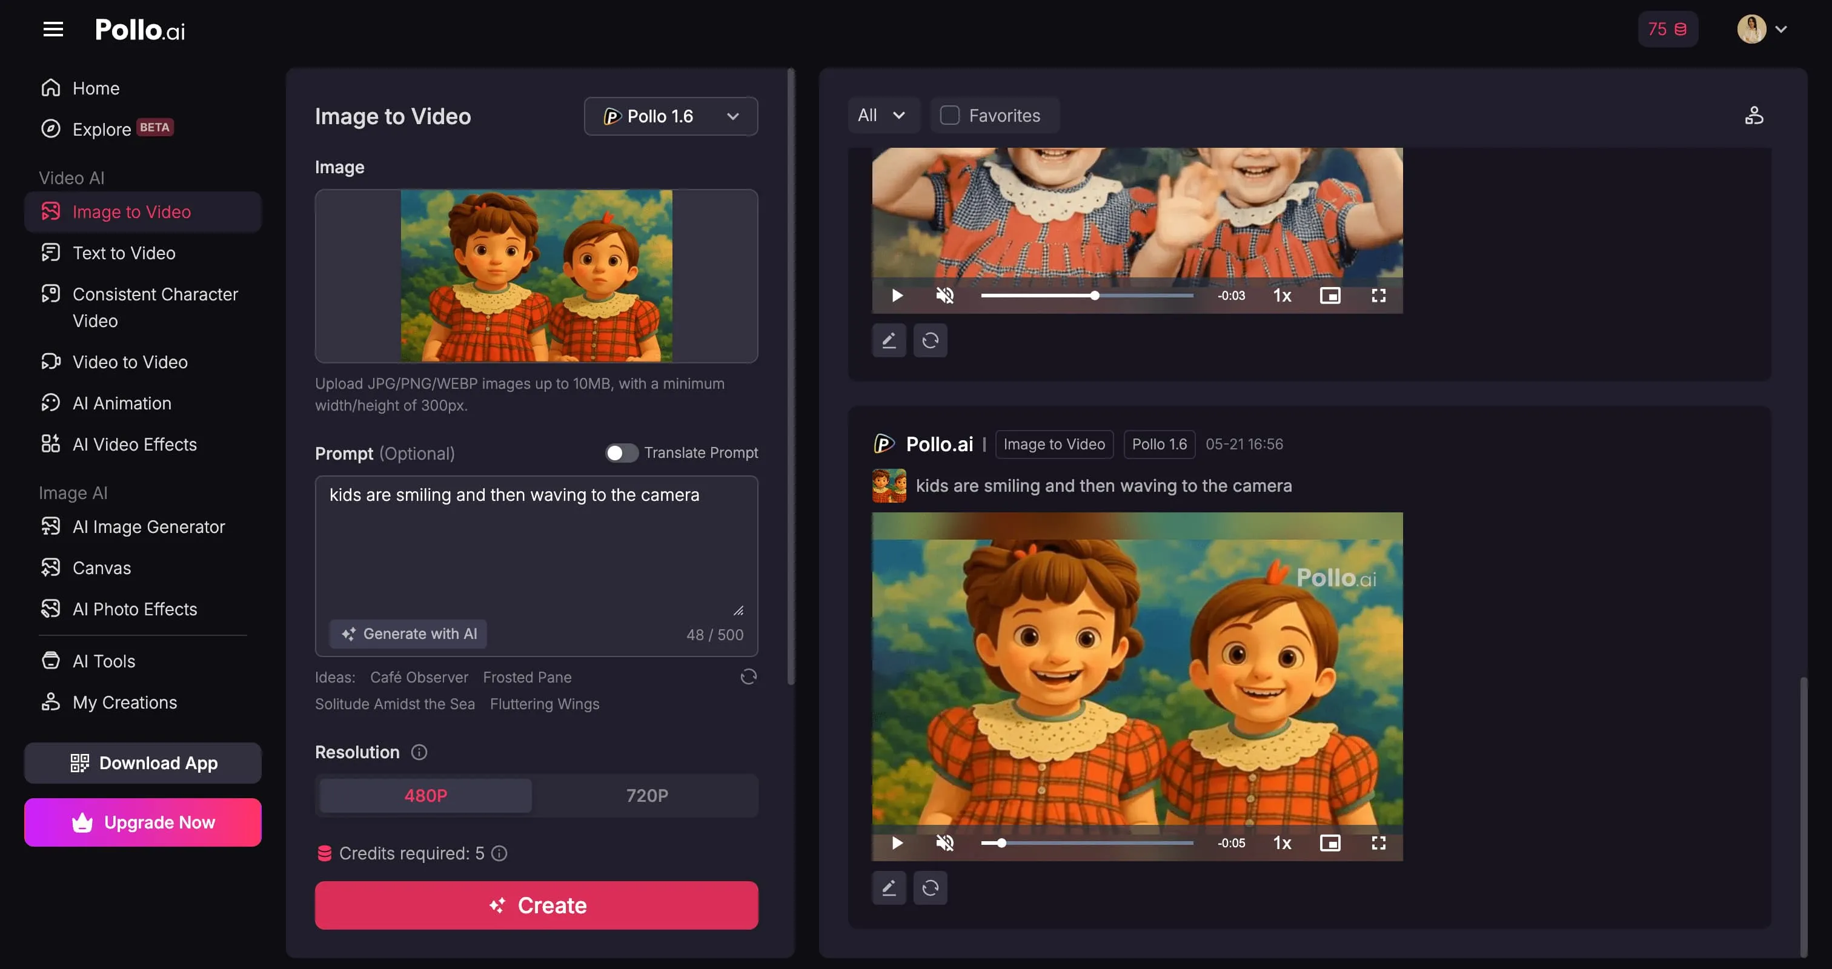Viewport: 1832px width, 969px height.
Task: Click the refresh ideas icon
Action: tap(748, 676)
